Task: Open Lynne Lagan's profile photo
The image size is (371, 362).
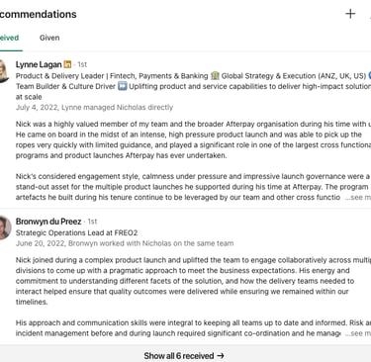Action: [x=4, y=70]
